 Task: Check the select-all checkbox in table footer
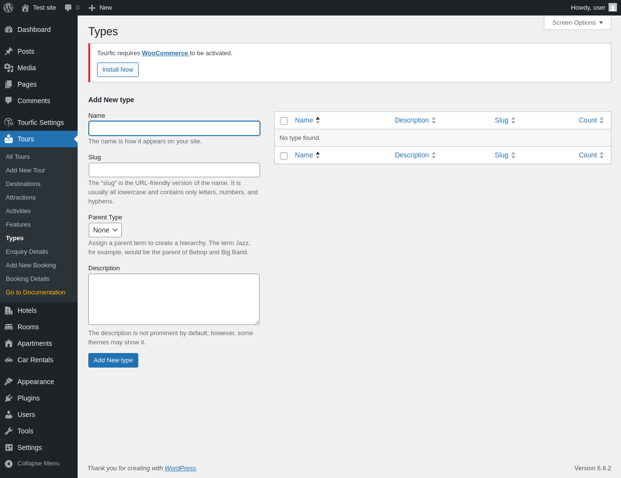(284, 156)
